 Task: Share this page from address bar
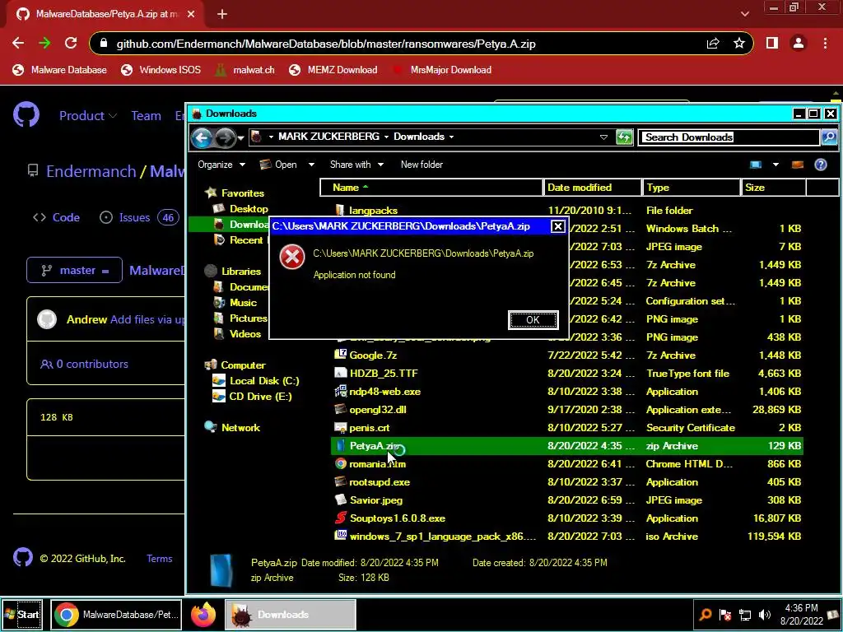(x=713, y=44)
